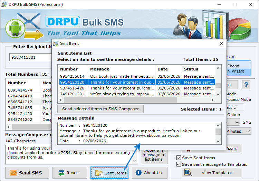Close the DRPU Bulk SMS main window
The height and width of the screenshot is (181, 259).
pos(251,4)
